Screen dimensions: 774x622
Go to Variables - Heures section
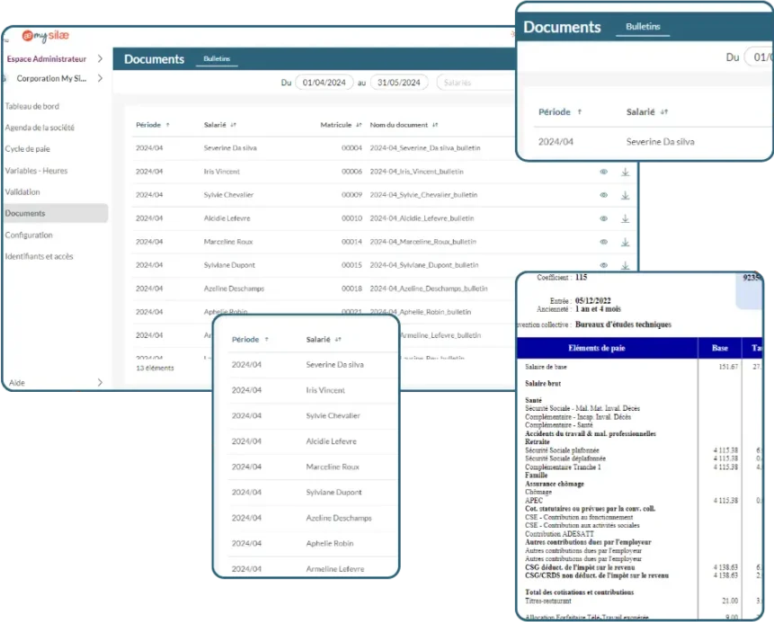(35, 171)
